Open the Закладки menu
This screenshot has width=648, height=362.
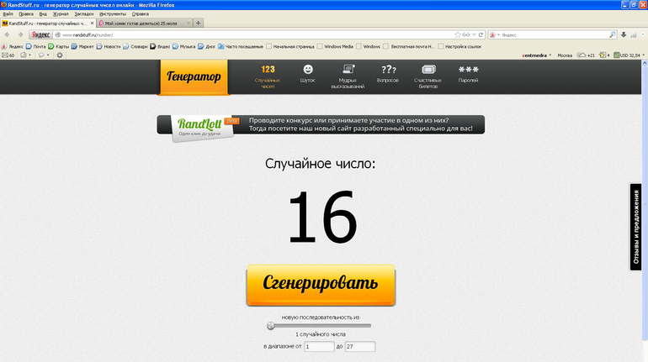tap(84, 14)
